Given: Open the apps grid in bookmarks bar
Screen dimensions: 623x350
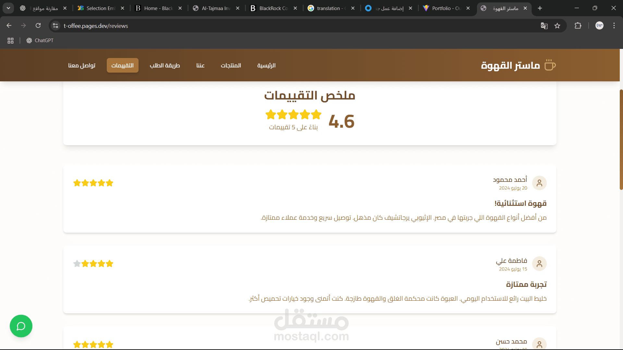Looking at the screenshot, I should tap(10, 41).
